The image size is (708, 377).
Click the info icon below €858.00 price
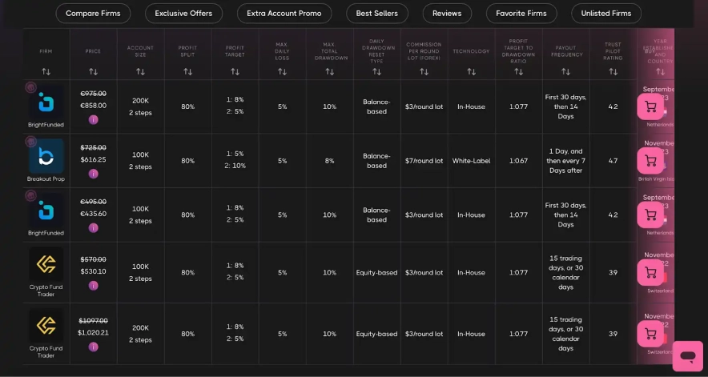pos(93,120)
